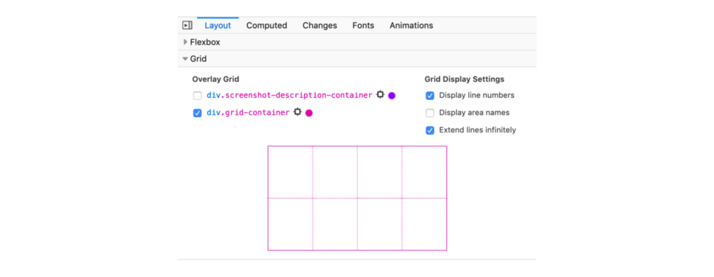Click div.screenshot-description-container element label
This screenshot has height=277, width=714.
click(x=290, y=95)
